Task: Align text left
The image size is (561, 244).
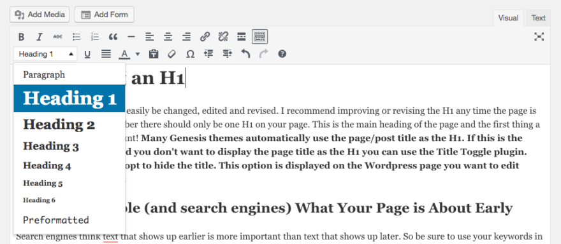Action: coord(150,37)
